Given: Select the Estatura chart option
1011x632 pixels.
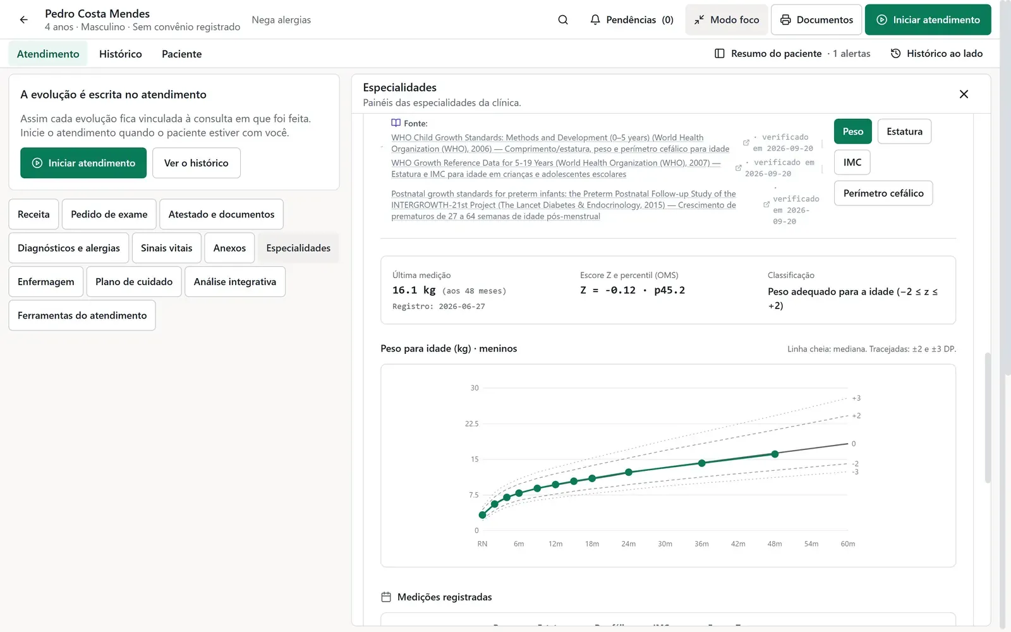Looking at the screenshot, I should (904, 131).
